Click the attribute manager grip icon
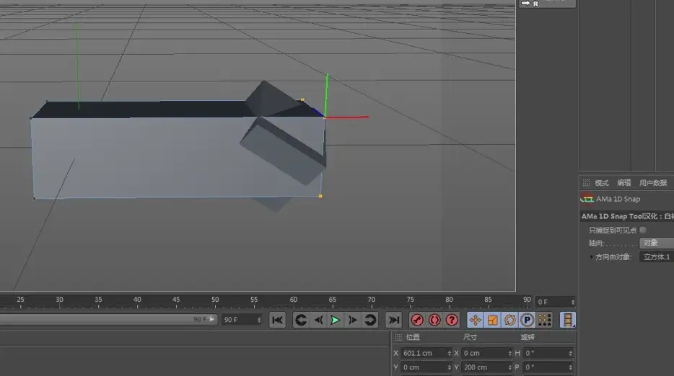This screenshot has height=376, width=674. [586, 183]
